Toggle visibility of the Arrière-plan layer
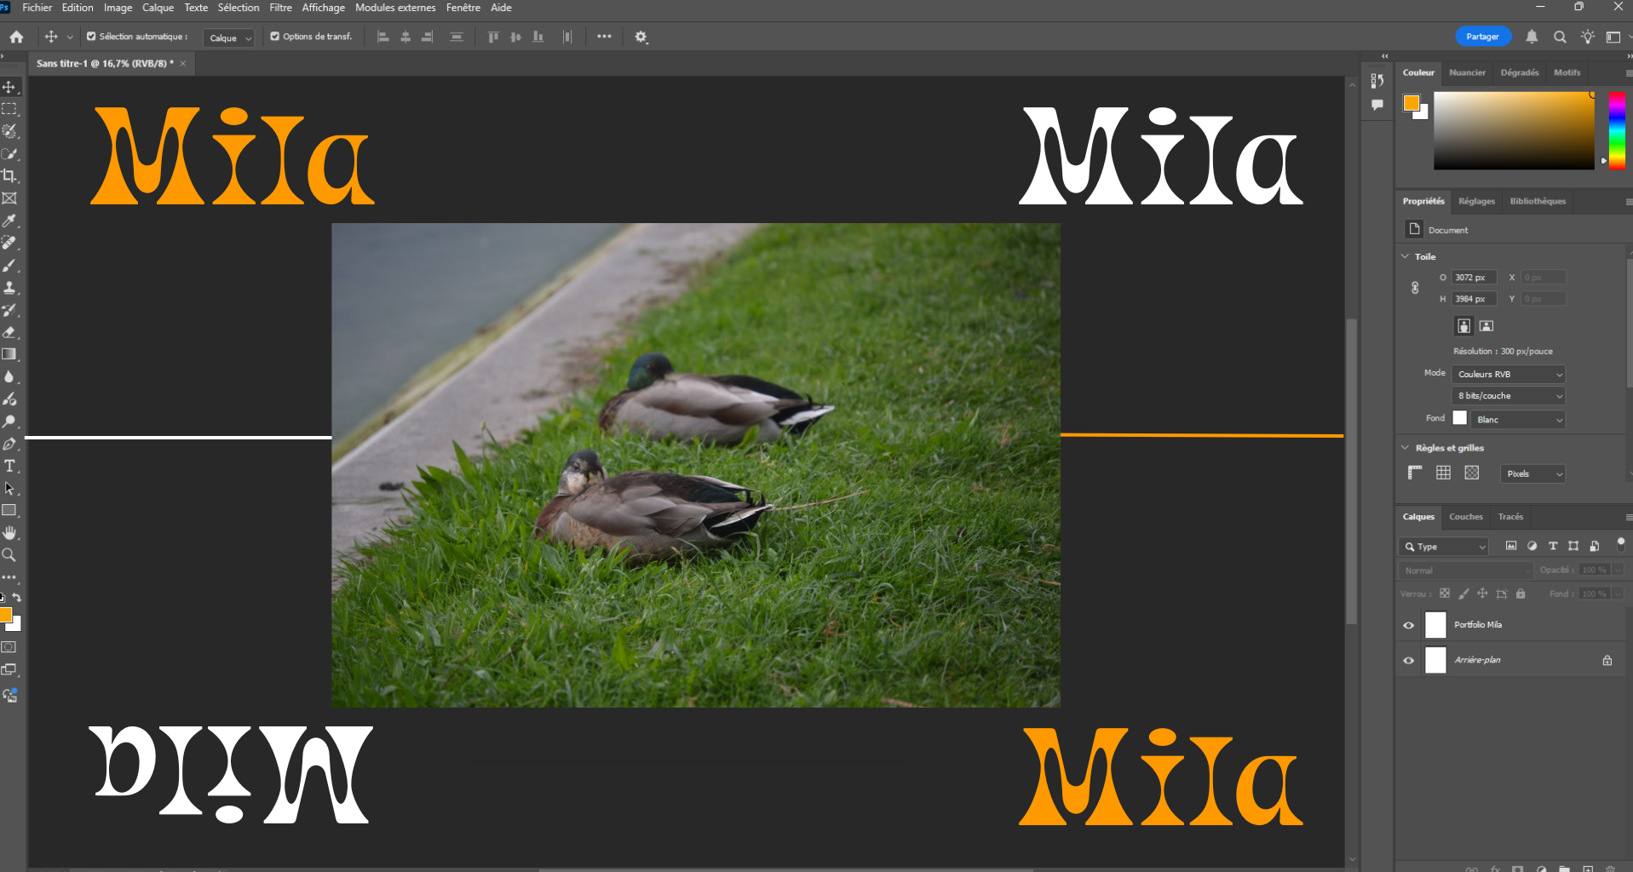This screenshot has width=1633, height=872. (x=1408, y=660)
